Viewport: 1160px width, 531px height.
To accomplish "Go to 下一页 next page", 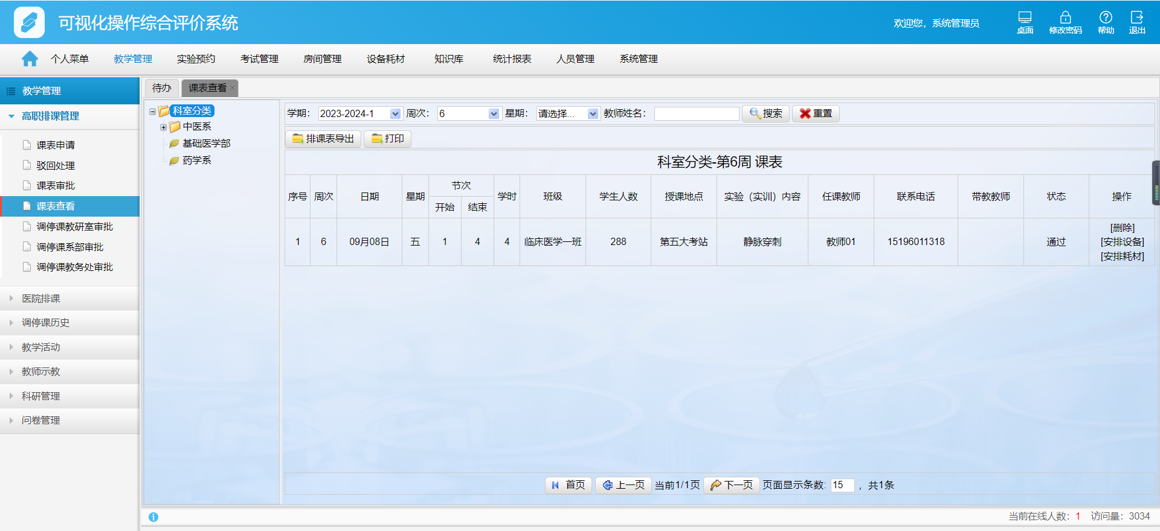I will [x=732, y=485].
